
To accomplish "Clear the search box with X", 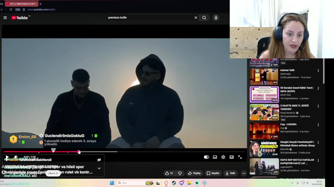I will 196,18.
